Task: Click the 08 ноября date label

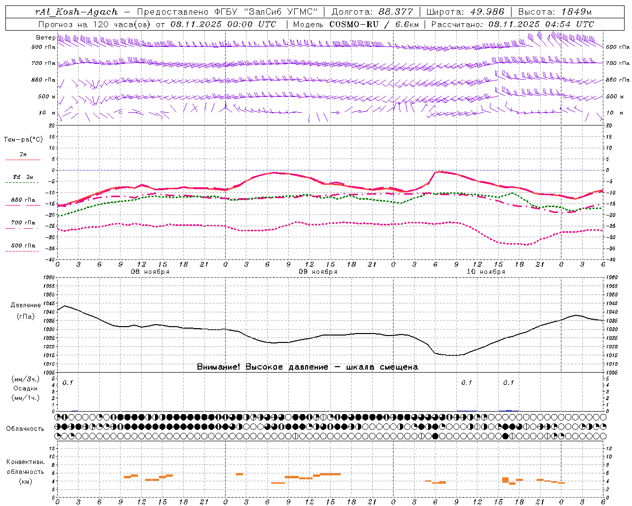Action: (x=150, y=272)
